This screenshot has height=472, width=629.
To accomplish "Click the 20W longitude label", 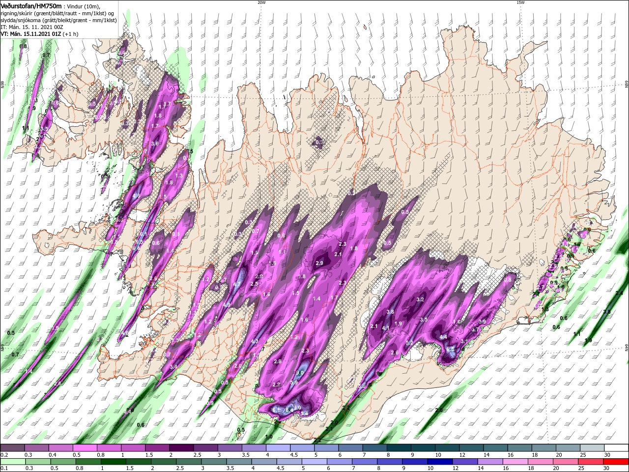I will 261,2.
